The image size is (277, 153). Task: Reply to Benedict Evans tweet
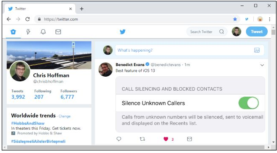coord(119,139)
